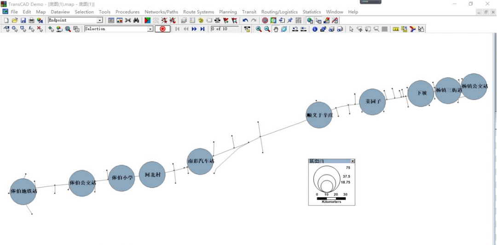Click the Undo arrow icon

point(245,20)
